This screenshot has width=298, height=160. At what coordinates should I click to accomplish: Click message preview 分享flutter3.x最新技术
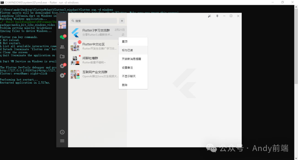97,35
